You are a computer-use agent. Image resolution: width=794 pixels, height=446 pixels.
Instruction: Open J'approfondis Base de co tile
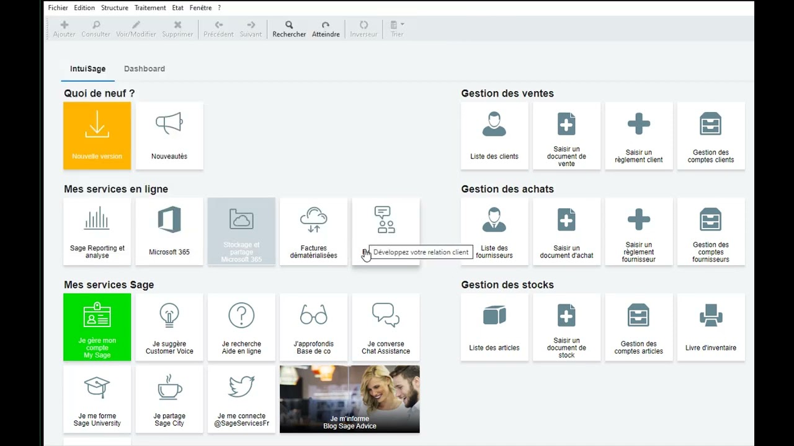[x=314, y=327]
